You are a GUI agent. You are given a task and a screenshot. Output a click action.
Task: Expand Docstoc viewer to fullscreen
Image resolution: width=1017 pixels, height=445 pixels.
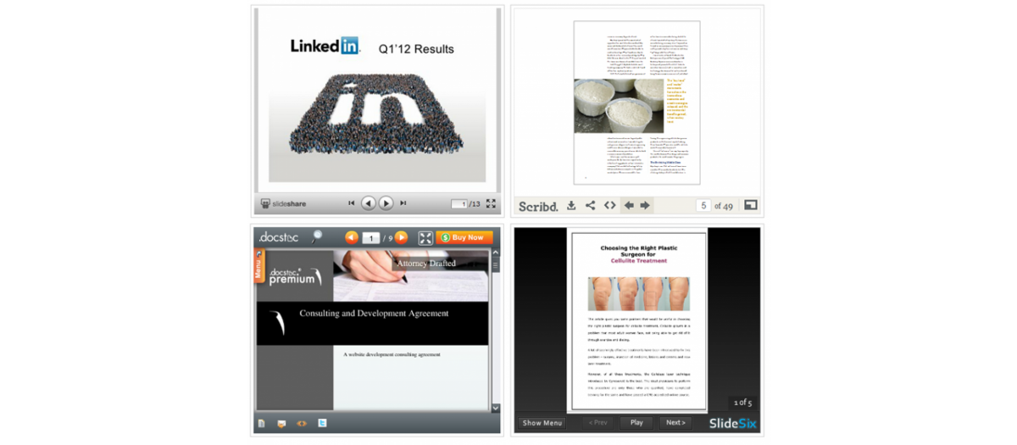point(425,238)
